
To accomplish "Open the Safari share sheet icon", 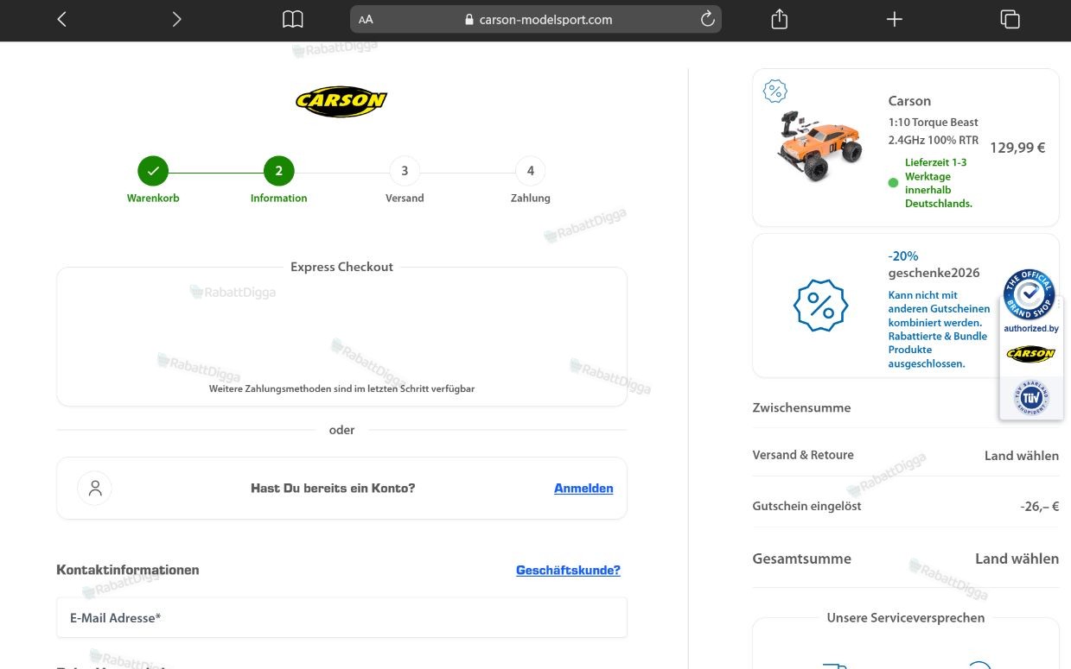I will (x=779, y=19).
